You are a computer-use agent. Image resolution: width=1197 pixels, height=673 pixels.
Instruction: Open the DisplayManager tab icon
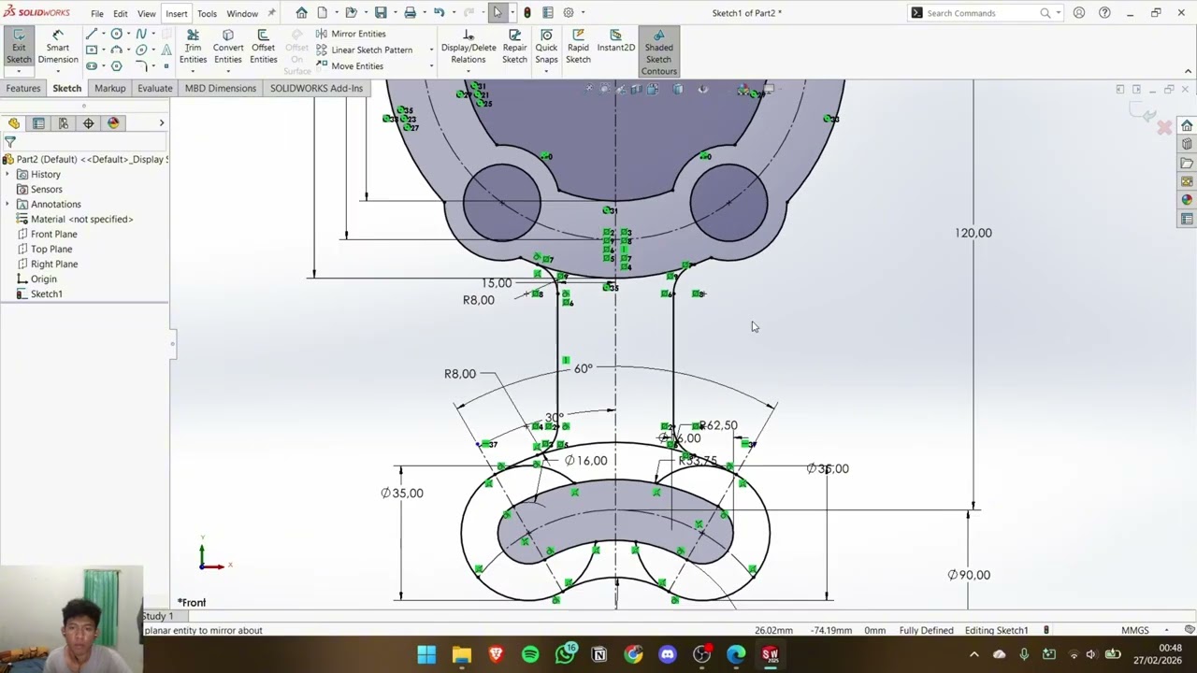pos(113,123)
